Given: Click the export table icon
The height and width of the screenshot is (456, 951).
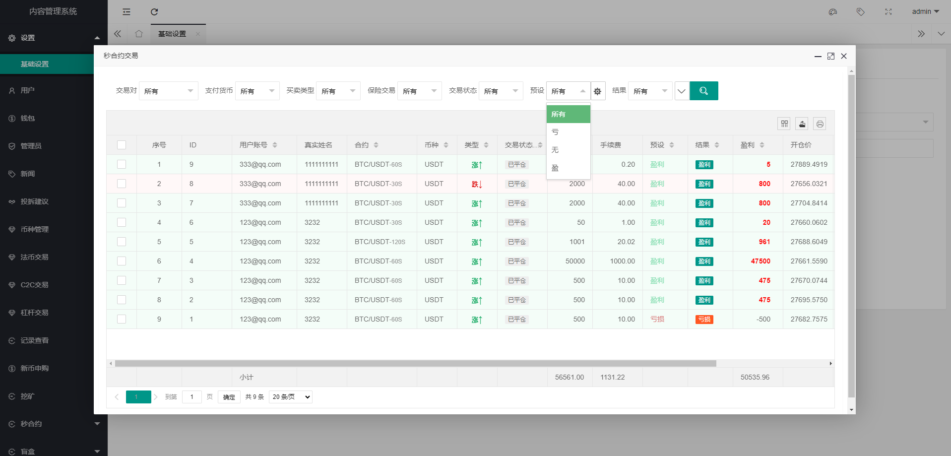Looking at the screenshot, I should pos(802,124).
